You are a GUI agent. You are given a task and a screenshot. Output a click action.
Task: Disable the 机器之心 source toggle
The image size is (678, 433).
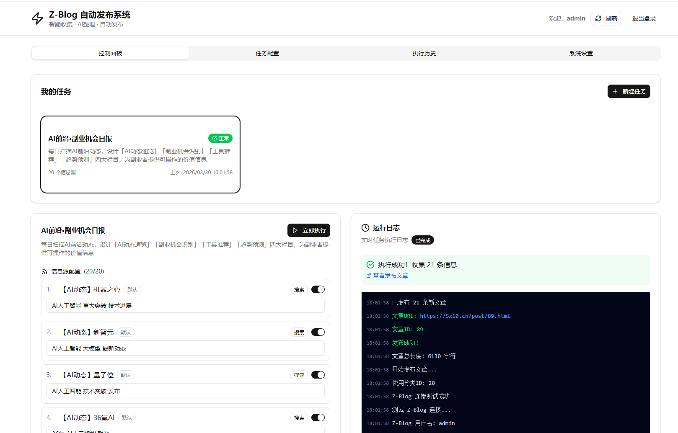click(x=318, y=289)
